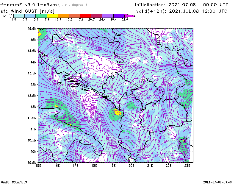Click the "21E" longitude label
Image resolution: width=238 pixels, height=184 pixels.
point(150,166)
